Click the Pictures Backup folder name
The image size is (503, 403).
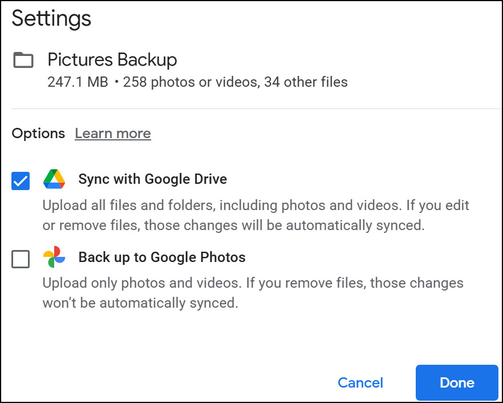coord(112,59)
